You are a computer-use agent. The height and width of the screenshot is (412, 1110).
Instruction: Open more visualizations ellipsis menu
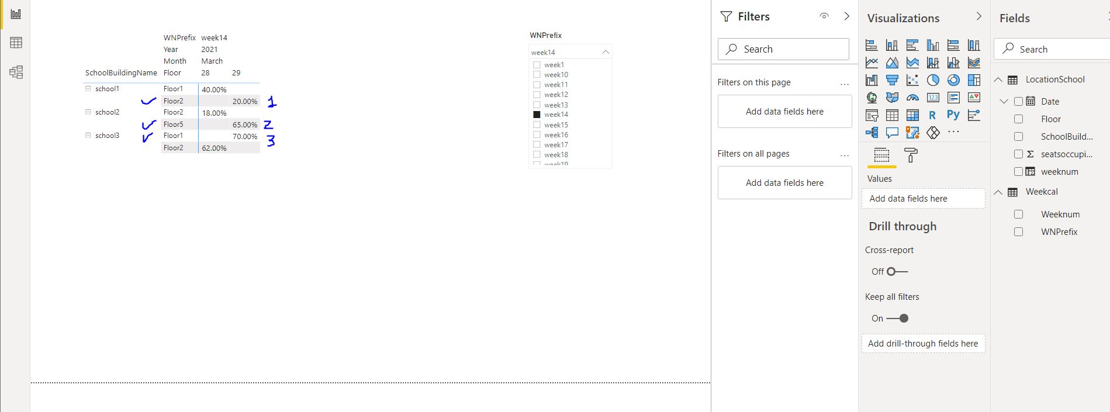pos(953,132)
